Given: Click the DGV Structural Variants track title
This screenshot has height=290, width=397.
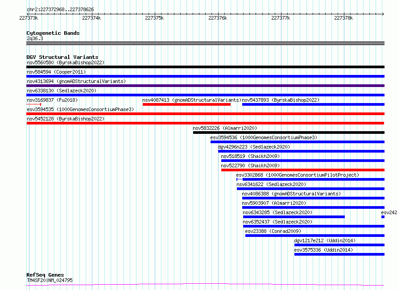Looking at the screenshot, I should (x=62, y=57).
